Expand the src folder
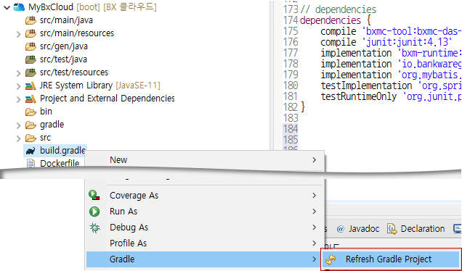 19,138
